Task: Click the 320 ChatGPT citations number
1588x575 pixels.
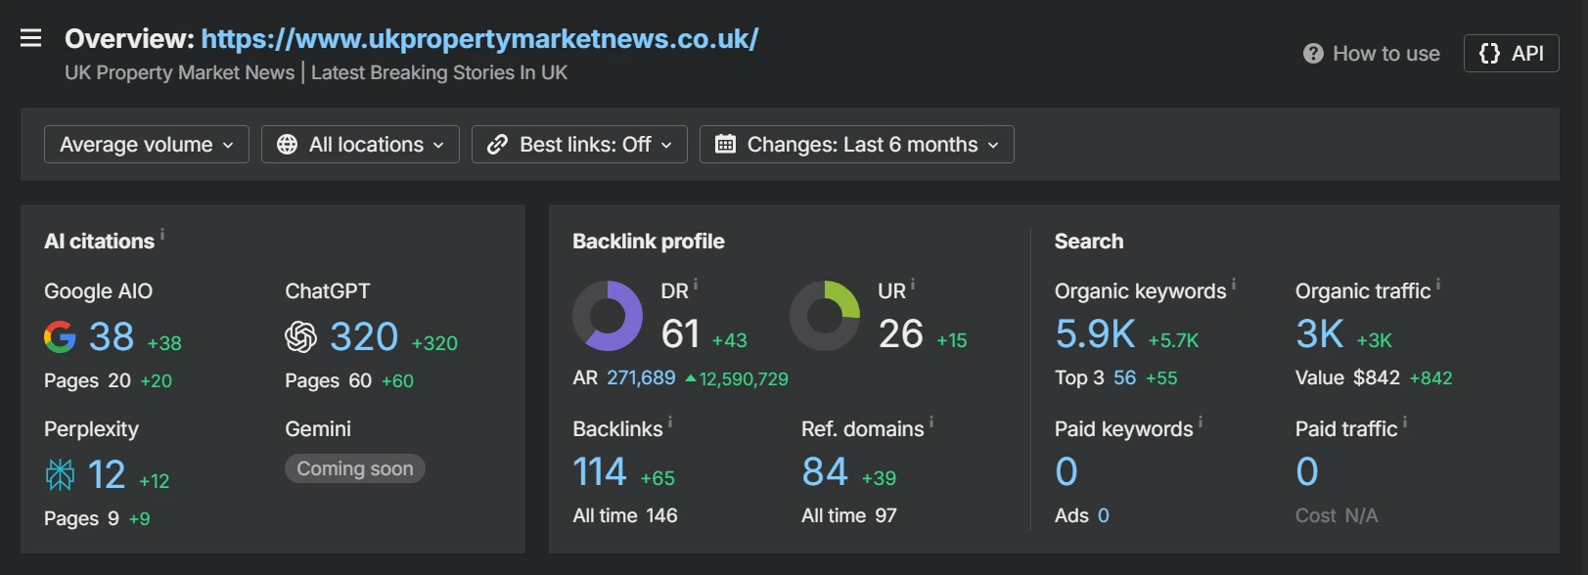Action: pos(364,337)
